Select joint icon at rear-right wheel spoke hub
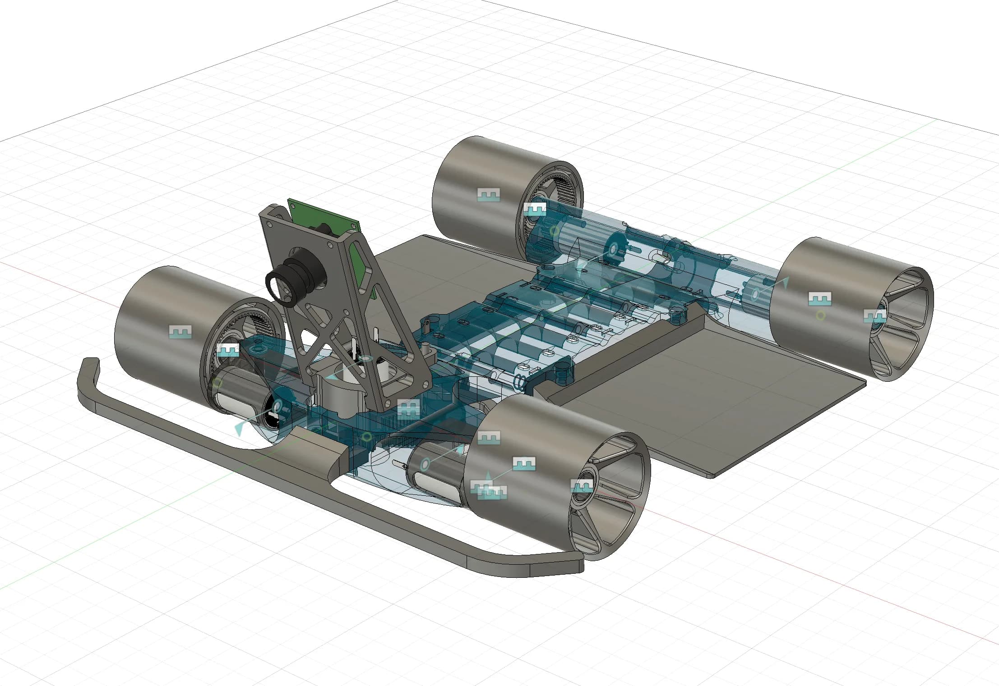 click(874, 316)
